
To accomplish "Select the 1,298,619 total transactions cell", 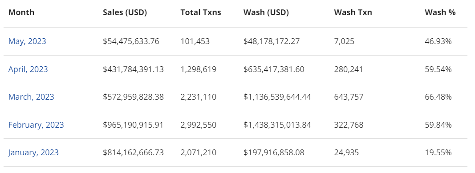I will [x=199, y=69].
